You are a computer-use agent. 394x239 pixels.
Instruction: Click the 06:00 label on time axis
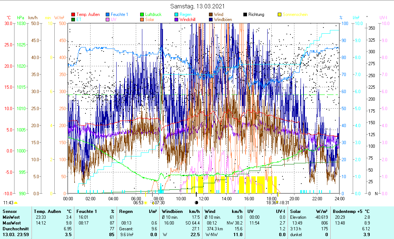click(x=136, y=198)
